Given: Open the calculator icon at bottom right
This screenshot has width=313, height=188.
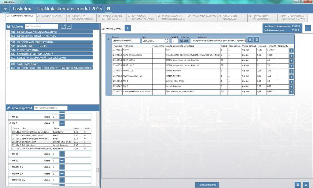Looking at the screenshot, I should pyautogui.click(x=297, y=185).
